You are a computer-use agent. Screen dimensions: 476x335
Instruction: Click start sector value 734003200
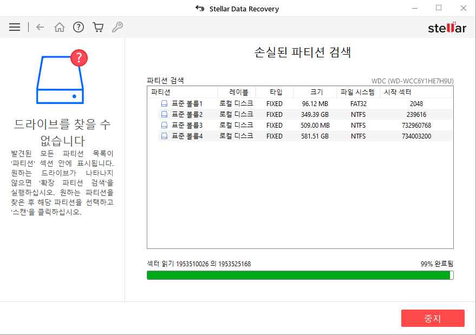click(x=416, y=136)
